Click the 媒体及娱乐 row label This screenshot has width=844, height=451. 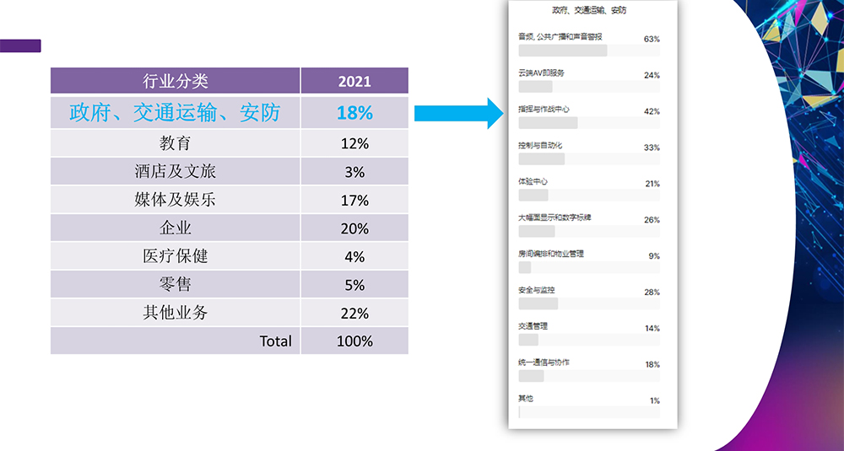[176, 200]
